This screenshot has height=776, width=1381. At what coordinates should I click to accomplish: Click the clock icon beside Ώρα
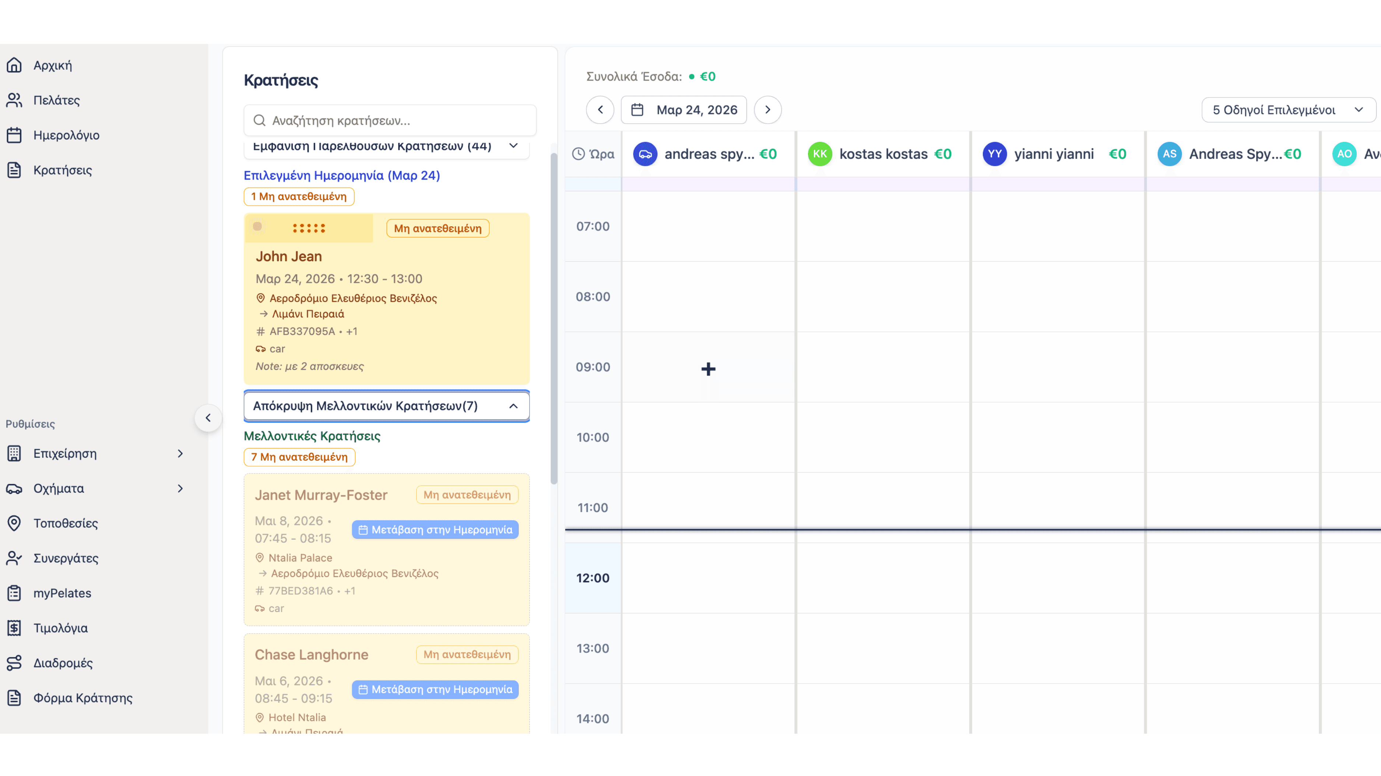(x=579, y=154)
